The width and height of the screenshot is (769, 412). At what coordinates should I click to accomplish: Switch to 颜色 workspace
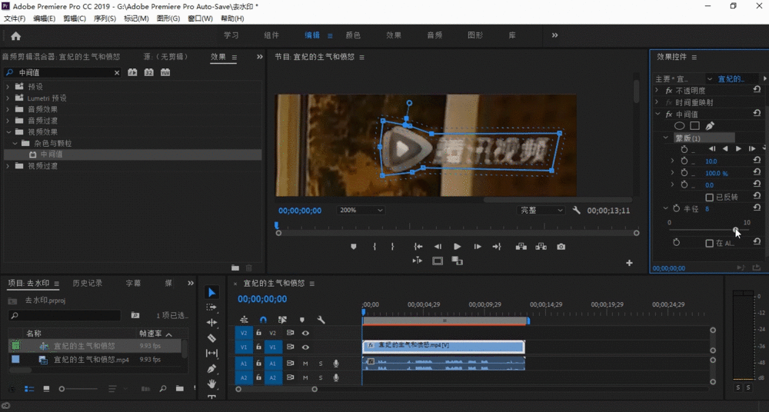[353, 35]
